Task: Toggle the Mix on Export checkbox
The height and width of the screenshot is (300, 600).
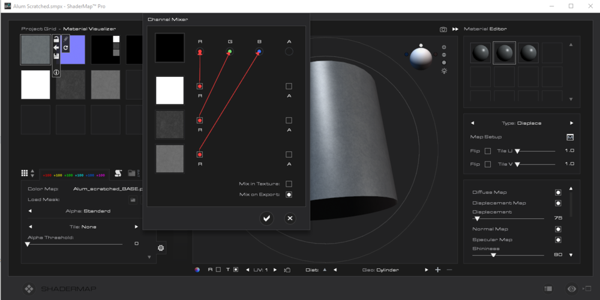Action: click(x=289, y=194)
